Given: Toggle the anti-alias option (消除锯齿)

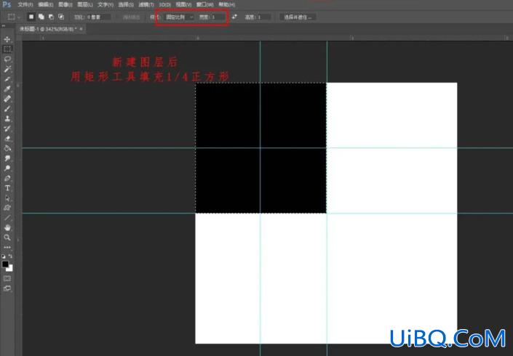Looking at the screenshot, I should [x=131, y=17].
